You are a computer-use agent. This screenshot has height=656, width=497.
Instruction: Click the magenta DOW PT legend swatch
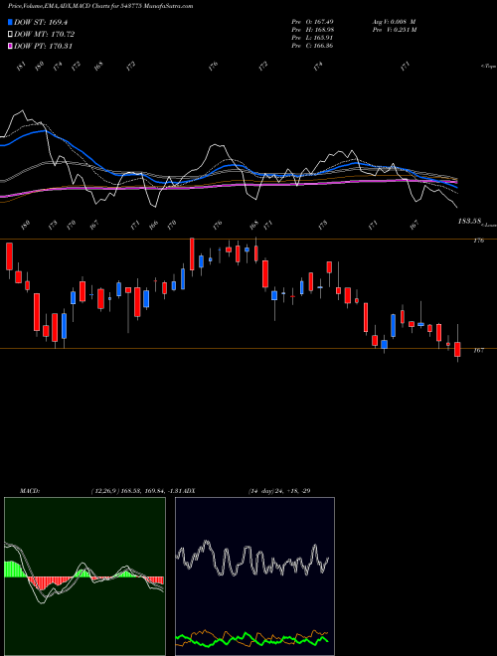(11, 46)
